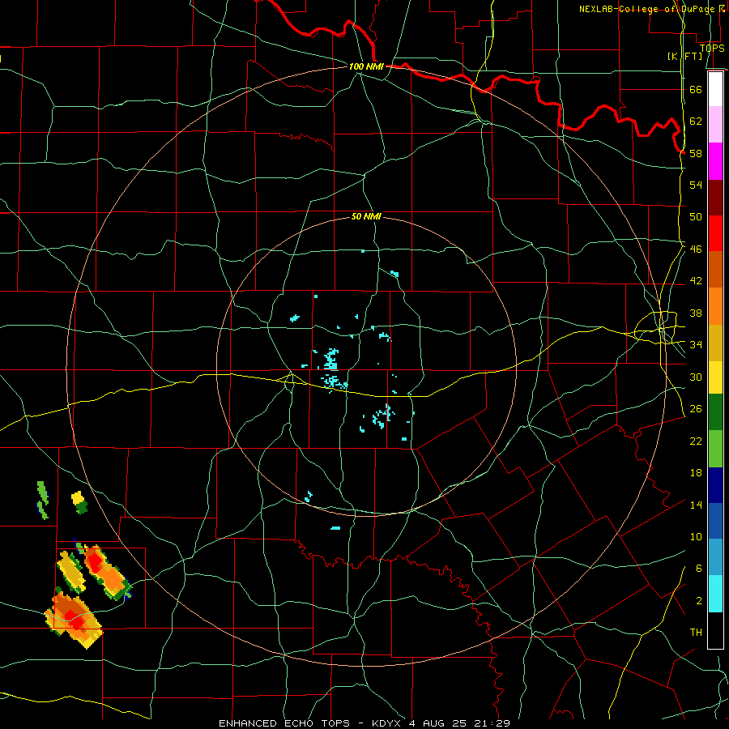
Task: Click the legend value "54"
Action: coord(696,185)
